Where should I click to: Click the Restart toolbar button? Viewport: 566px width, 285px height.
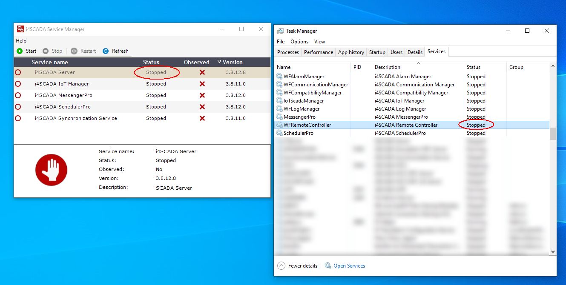point(83,51)
